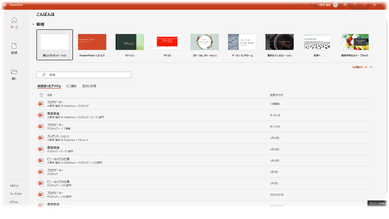The image size is (389, 219).
Task: Open オプション in the sidebar
Action: (14, 201)
